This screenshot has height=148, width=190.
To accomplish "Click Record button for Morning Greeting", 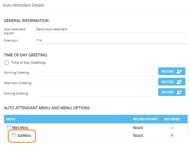I will tap(171, 71).
